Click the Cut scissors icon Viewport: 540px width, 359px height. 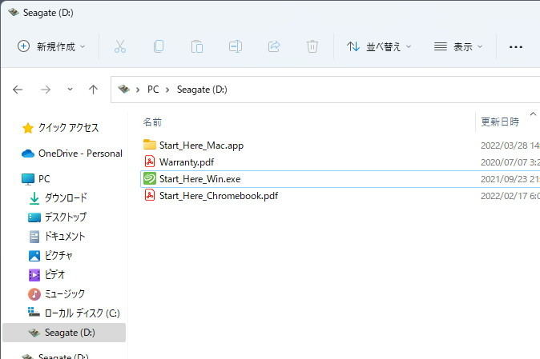click(x=120, y=46)
